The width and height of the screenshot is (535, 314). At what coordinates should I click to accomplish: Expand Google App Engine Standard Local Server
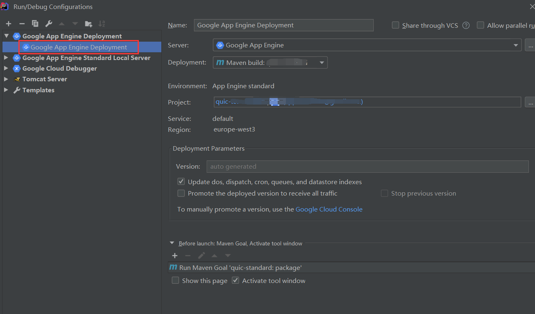point(6,58)
